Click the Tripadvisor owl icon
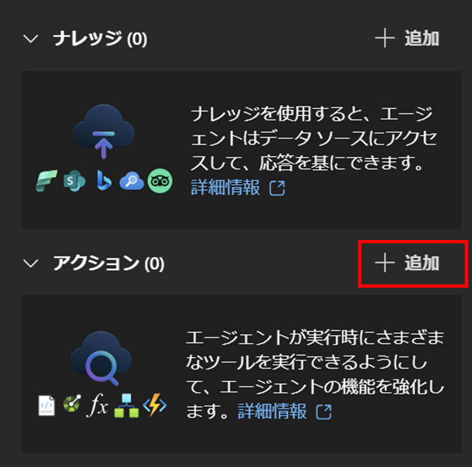The image size is (472, 467). point(160,181)
